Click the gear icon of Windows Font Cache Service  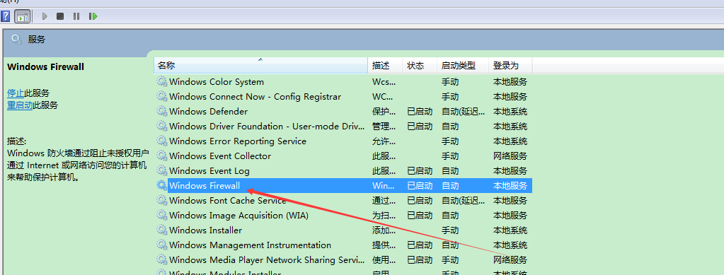(161, 200)
